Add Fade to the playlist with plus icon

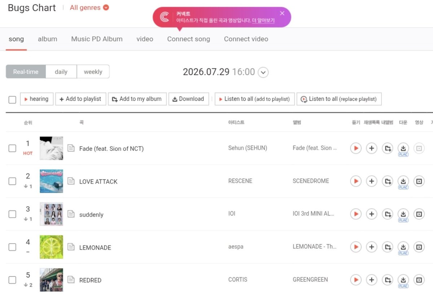372,148
